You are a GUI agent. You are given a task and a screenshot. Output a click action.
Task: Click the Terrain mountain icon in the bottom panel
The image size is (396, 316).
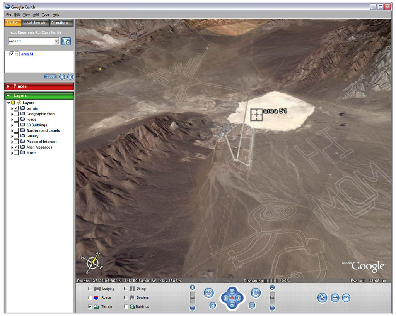pos(96,306)
